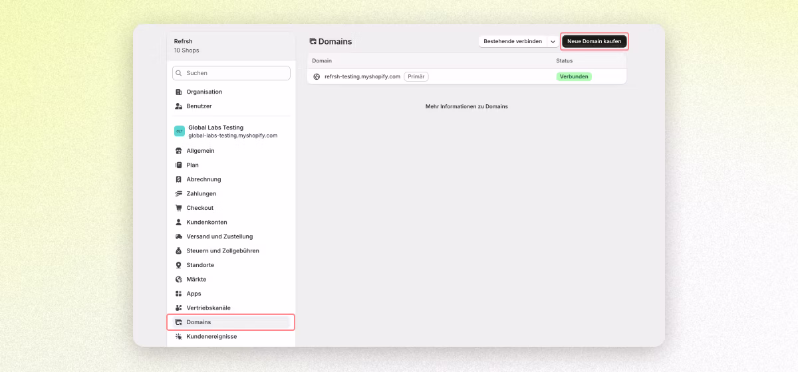Click the Kundenkonten person icon
798x372 pixels.
[x=178, y=222]
